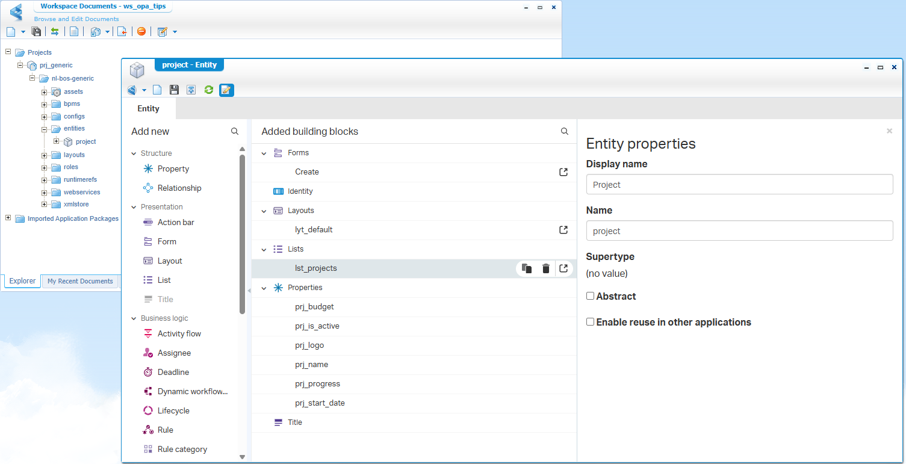Search the Added building blocks list
Image resolution: width=906 pixels, height=464 pixels.
pos(564,131)
